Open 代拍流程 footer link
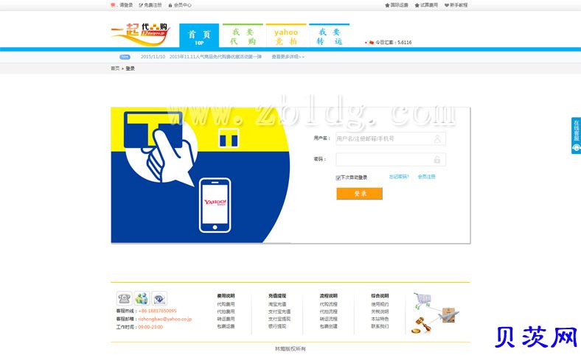This screenshot has height=355, width=581. point(329,312)
